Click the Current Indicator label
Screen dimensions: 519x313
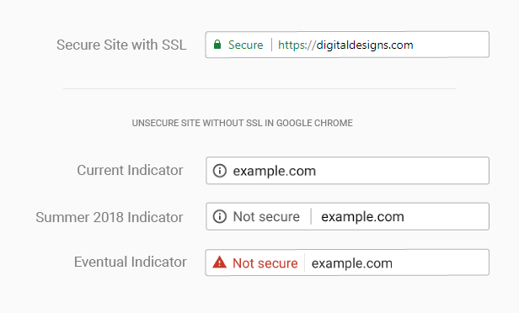(x=130, y=171)
